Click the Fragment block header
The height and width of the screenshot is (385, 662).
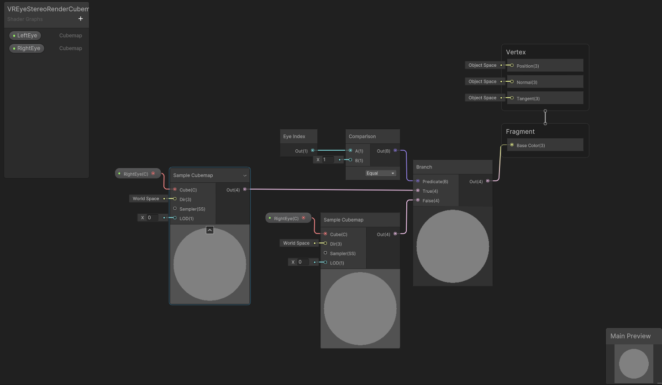520,132
